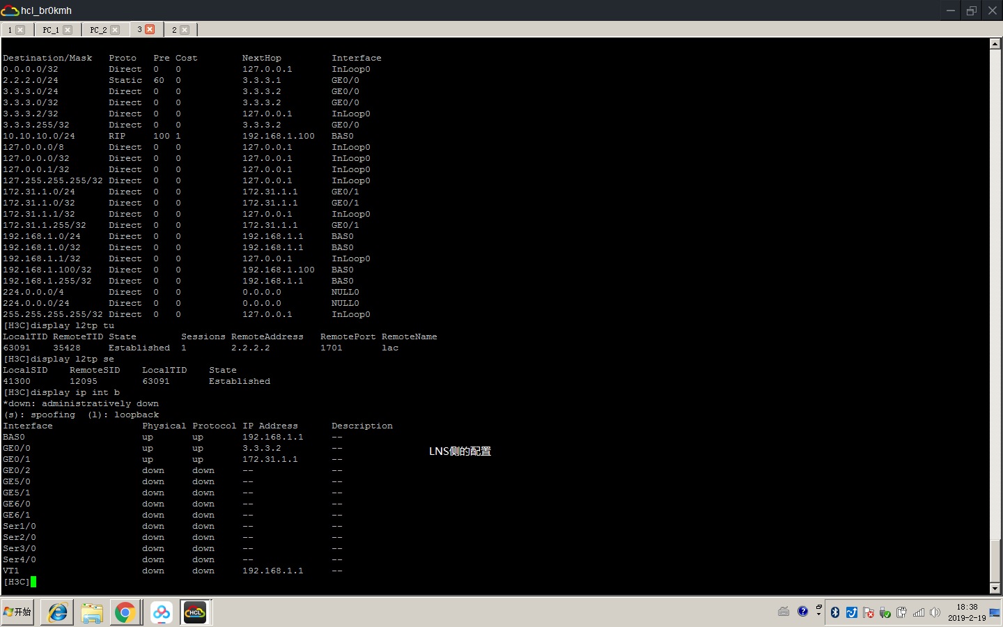Close the PC_1 tab
This screenshot has width=1003, height=627.
68,30
